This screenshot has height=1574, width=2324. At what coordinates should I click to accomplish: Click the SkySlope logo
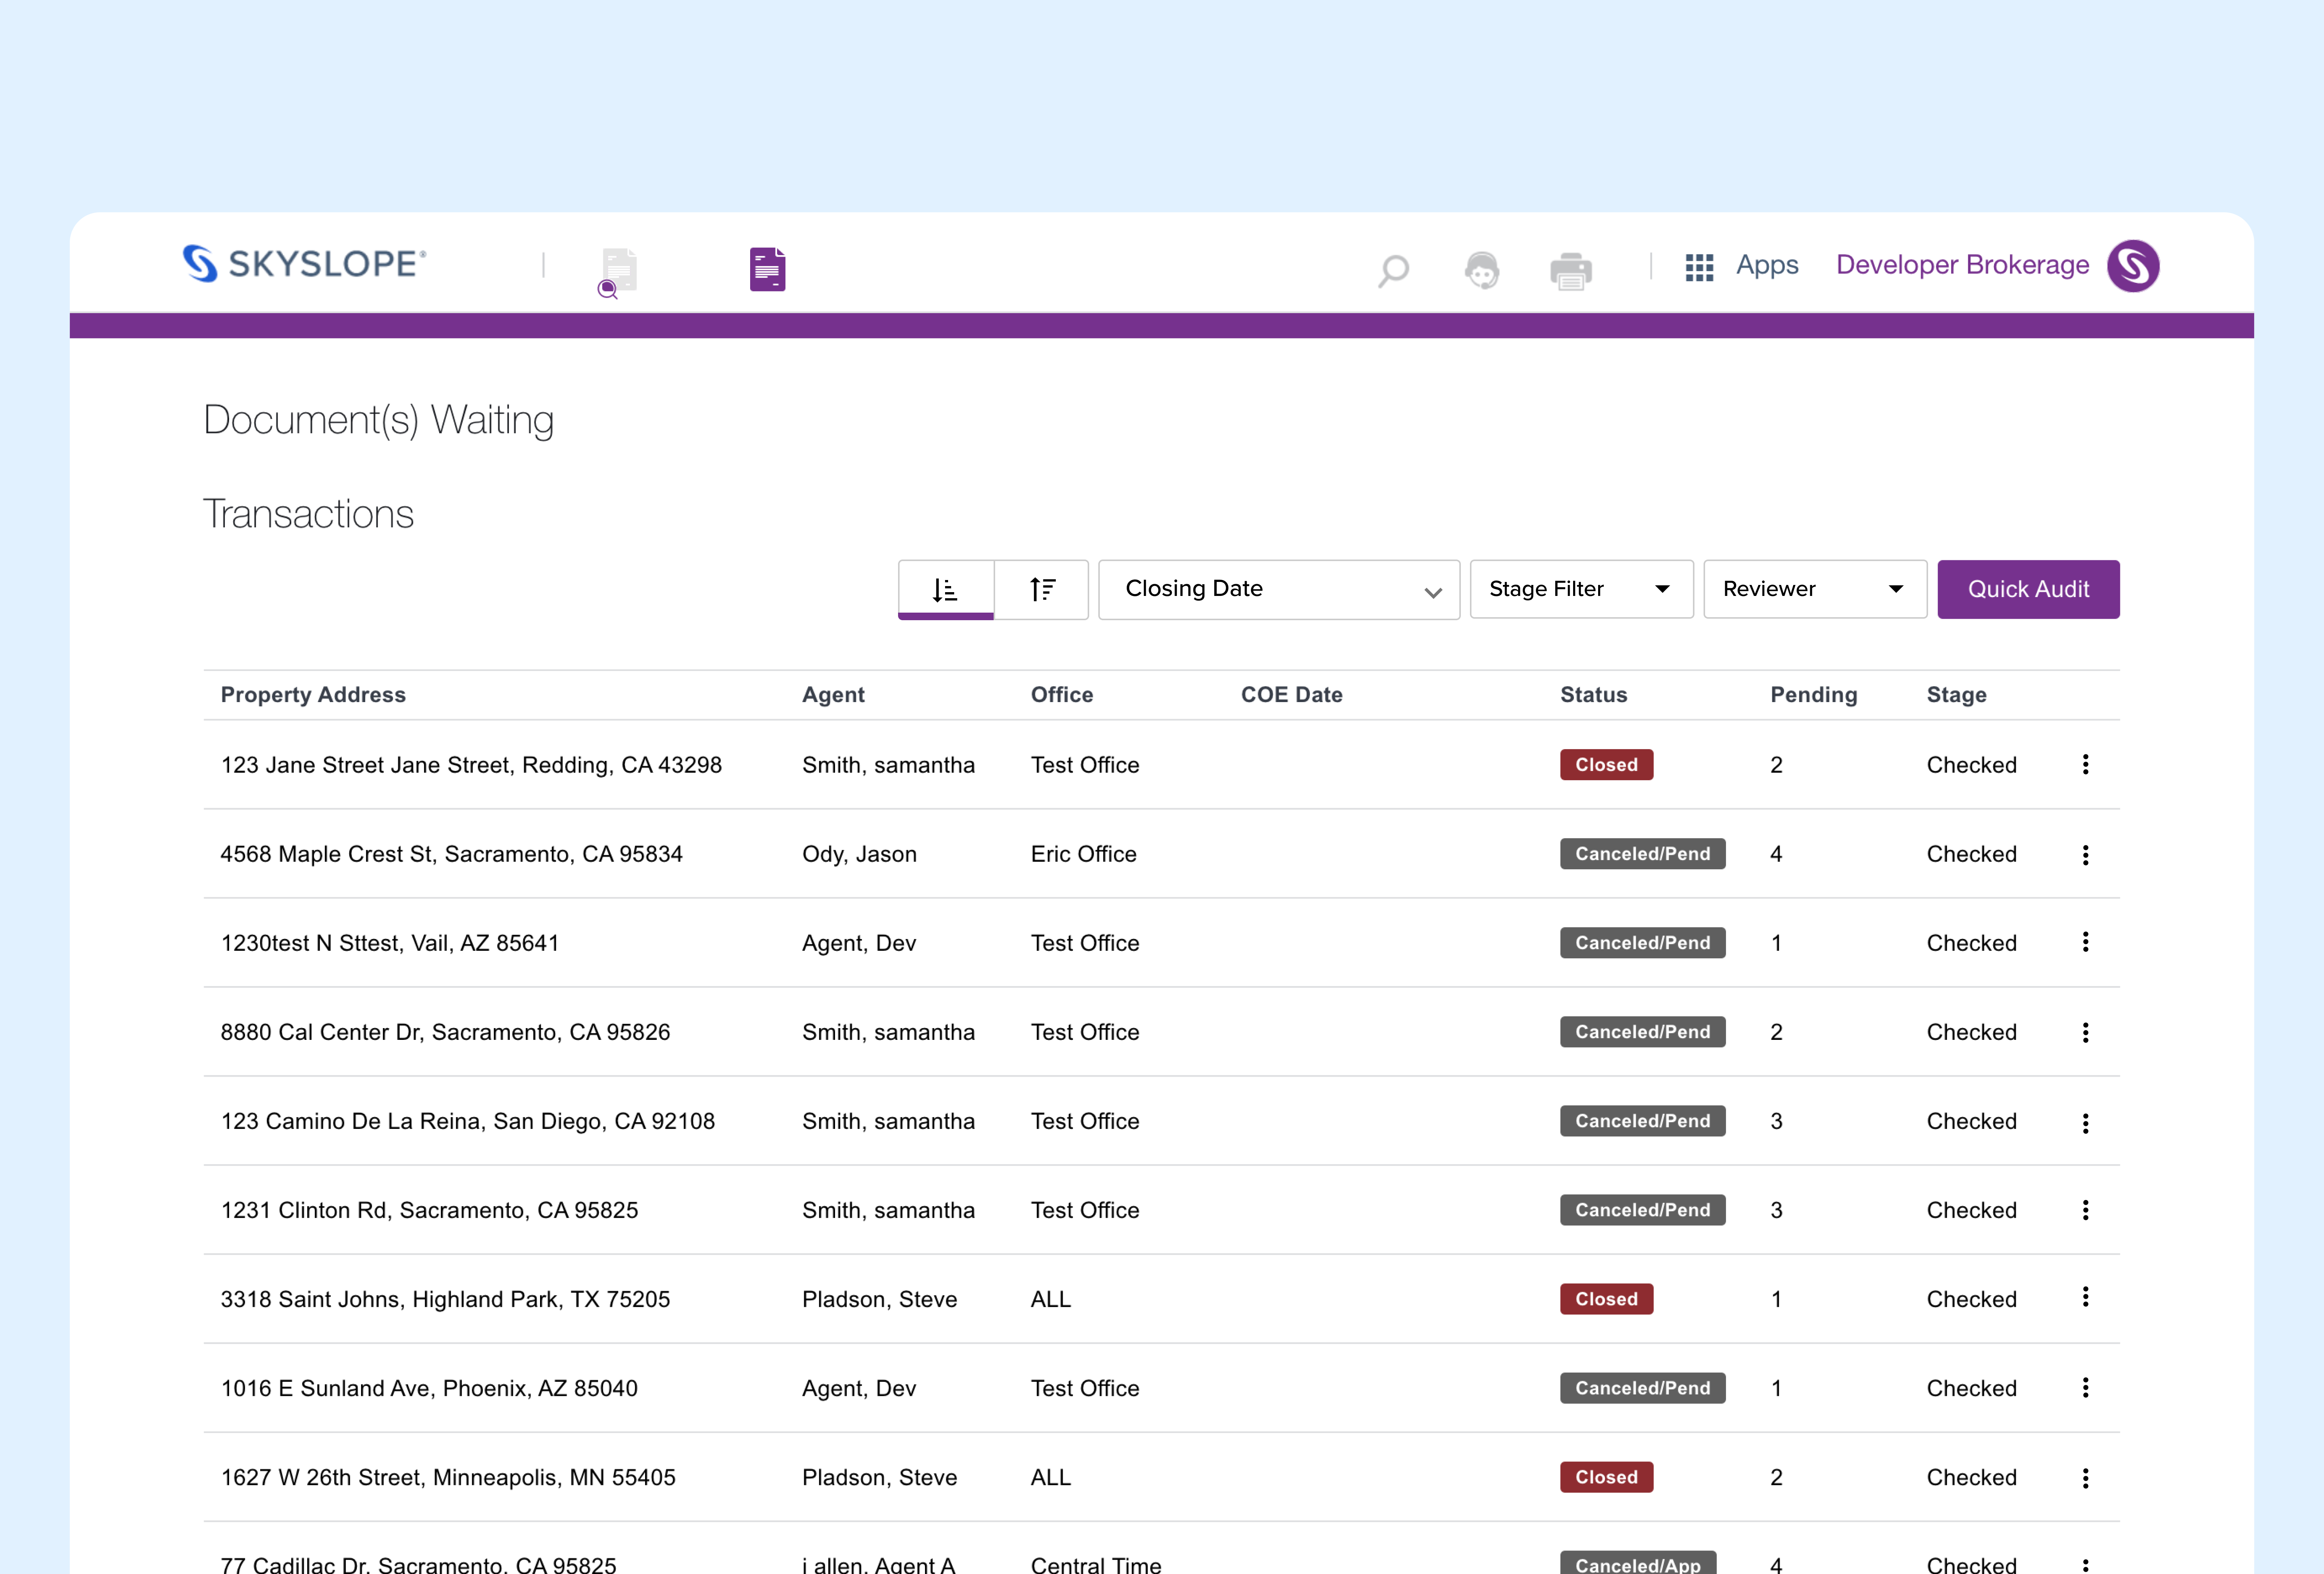(304, 264)
